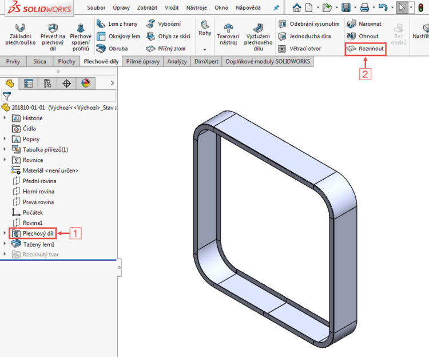Open the Soubor menu

(96, 7)
